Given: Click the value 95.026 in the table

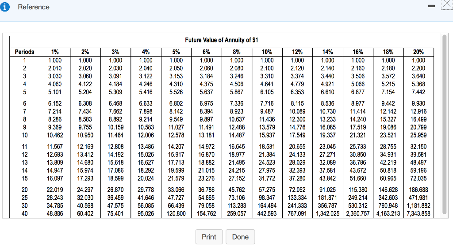Looking at the screenshot, I should pyautogui.click(x=146, y=214).
